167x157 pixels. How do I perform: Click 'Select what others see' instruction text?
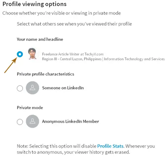tap(75, 24)
